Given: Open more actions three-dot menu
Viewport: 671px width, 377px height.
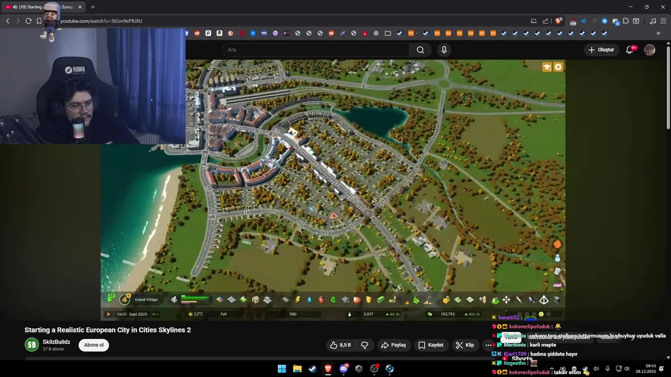Looking at the screenshot, I should [x=488, y=345].
